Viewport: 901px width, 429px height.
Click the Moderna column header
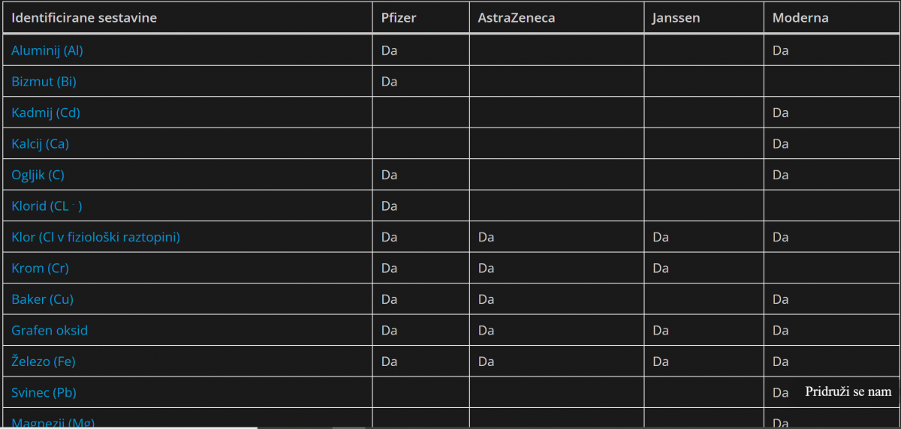pyautogui.click(x=800, y=18)
